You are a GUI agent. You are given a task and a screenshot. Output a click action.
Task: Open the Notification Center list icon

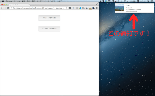coord(152,1)
